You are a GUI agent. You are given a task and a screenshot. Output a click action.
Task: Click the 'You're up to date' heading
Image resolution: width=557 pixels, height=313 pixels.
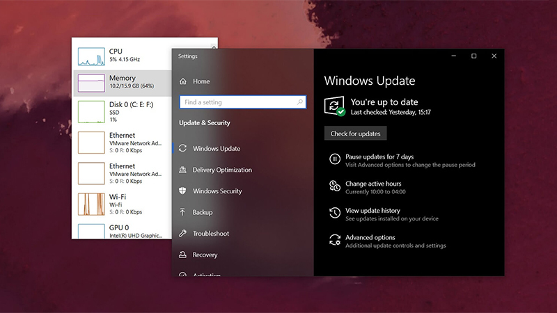pos(384,102)
